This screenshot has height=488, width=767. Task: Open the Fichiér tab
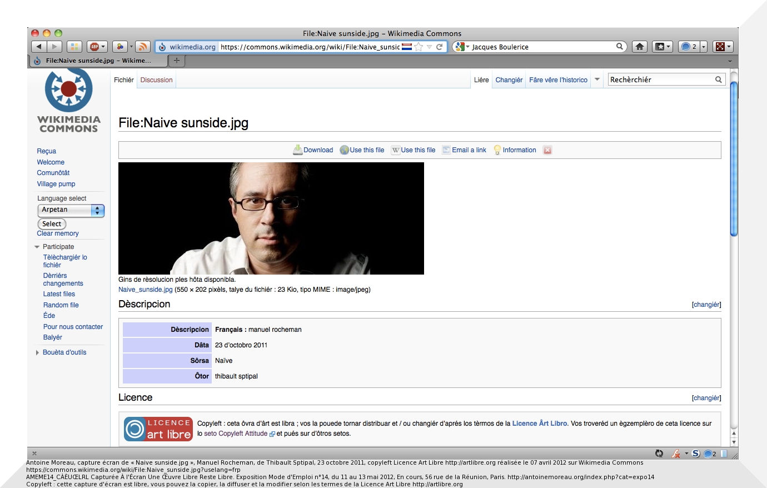click(124, 80)
